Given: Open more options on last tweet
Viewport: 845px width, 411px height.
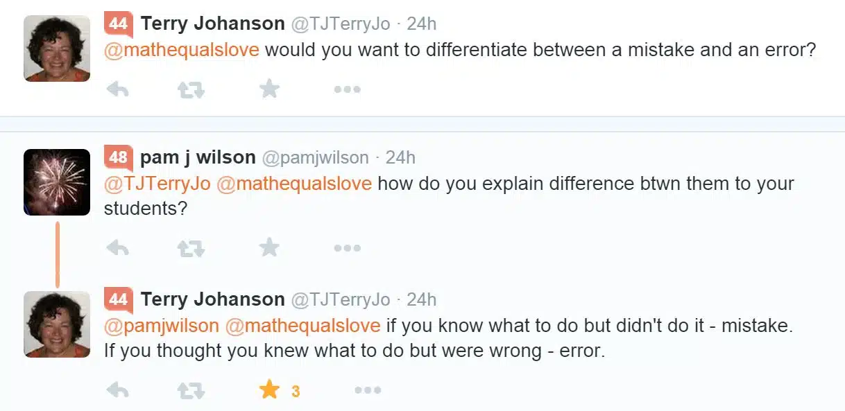Looking at the screenshot, I should (x=368, y=391).
